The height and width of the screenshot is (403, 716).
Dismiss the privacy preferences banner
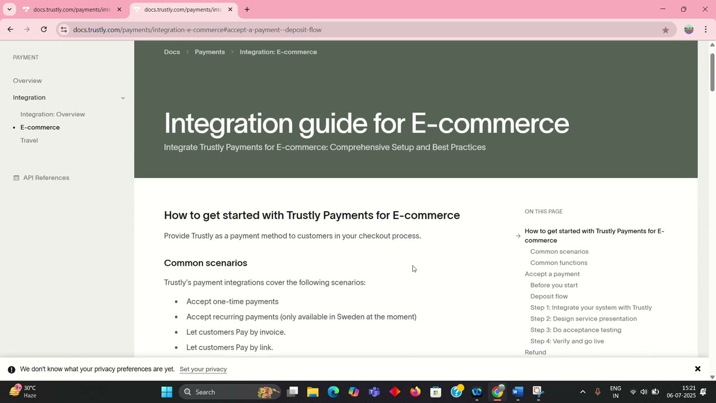pos(698,369)
